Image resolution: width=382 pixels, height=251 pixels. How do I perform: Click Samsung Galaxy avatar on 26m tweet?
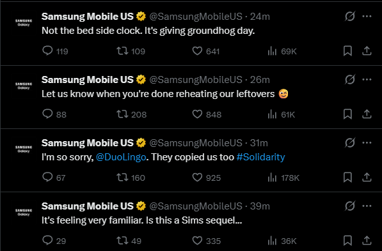[24, 86]
